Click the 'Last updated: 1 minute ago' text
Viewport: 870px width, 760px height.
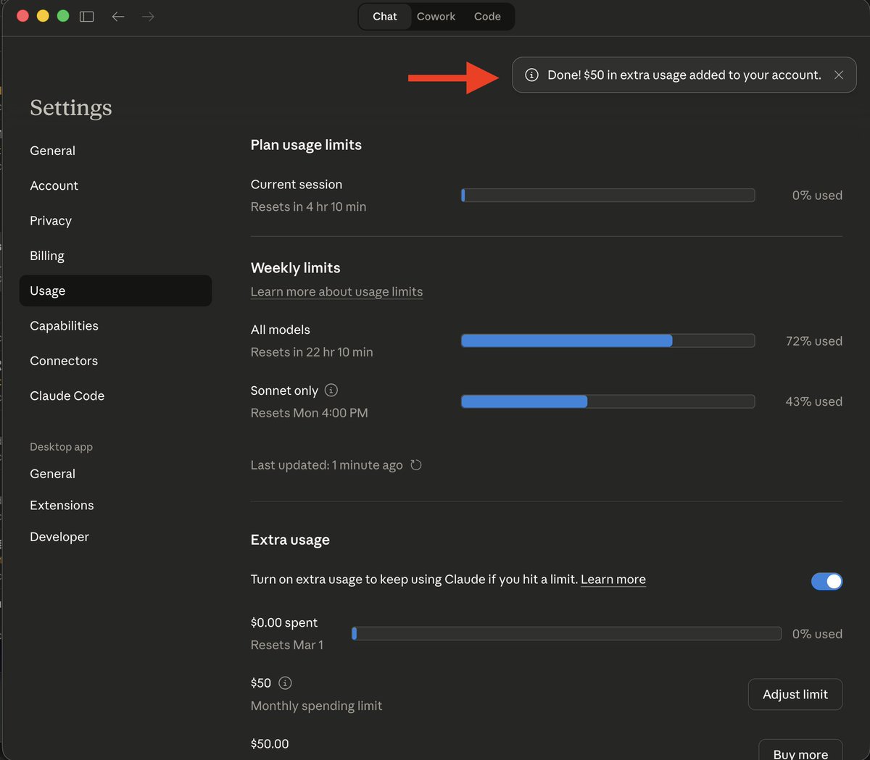[326, 465]
